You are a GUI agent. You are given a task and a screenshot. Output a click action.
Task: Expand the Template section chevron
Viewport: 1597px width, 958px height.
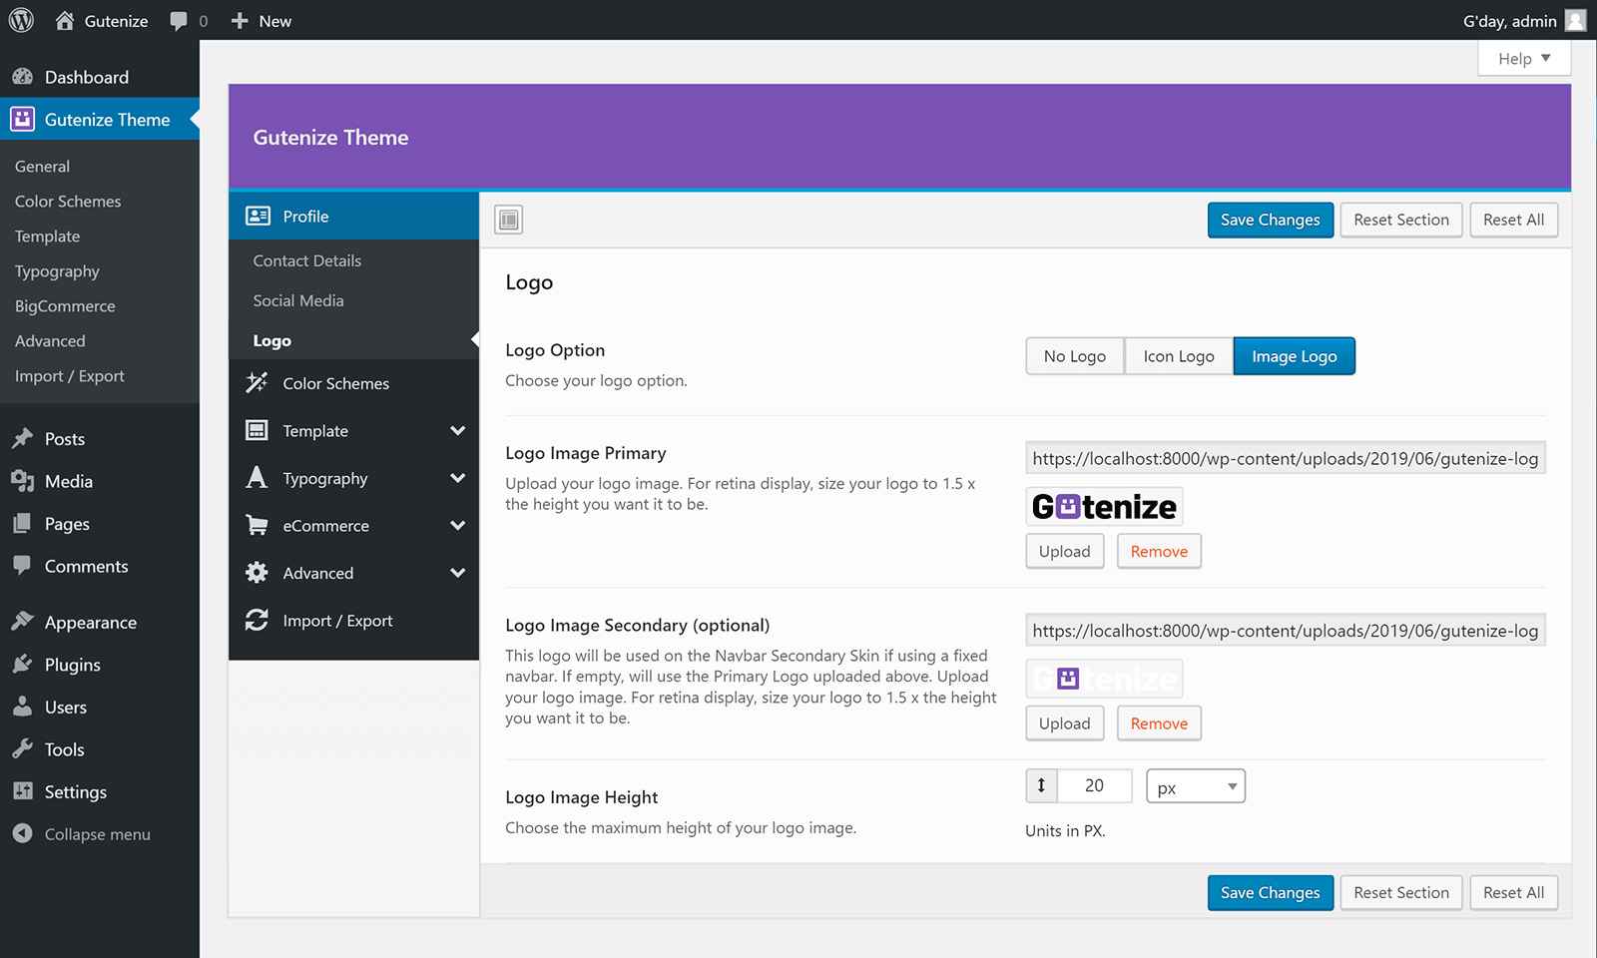(x=457, y=431)
